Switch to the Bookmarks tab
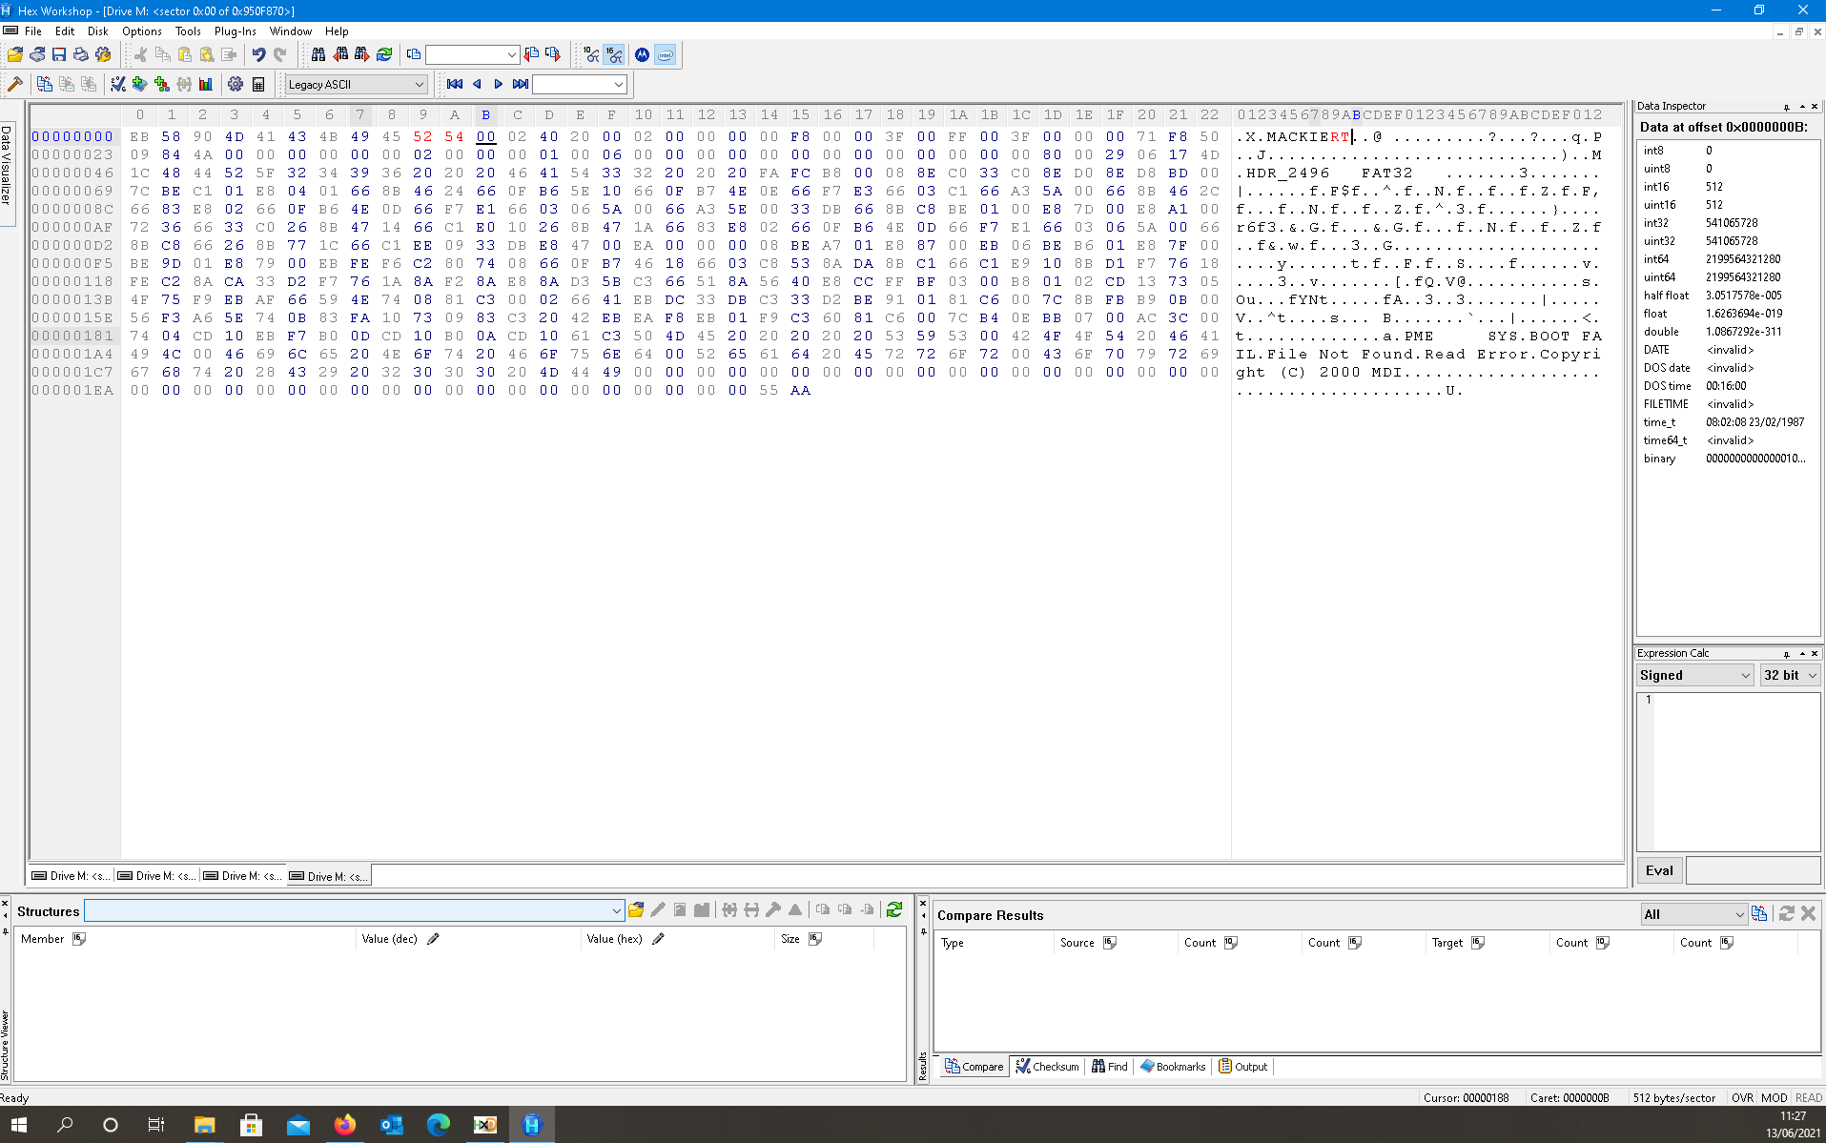The image size is (1826, 1143). 1173,1067
